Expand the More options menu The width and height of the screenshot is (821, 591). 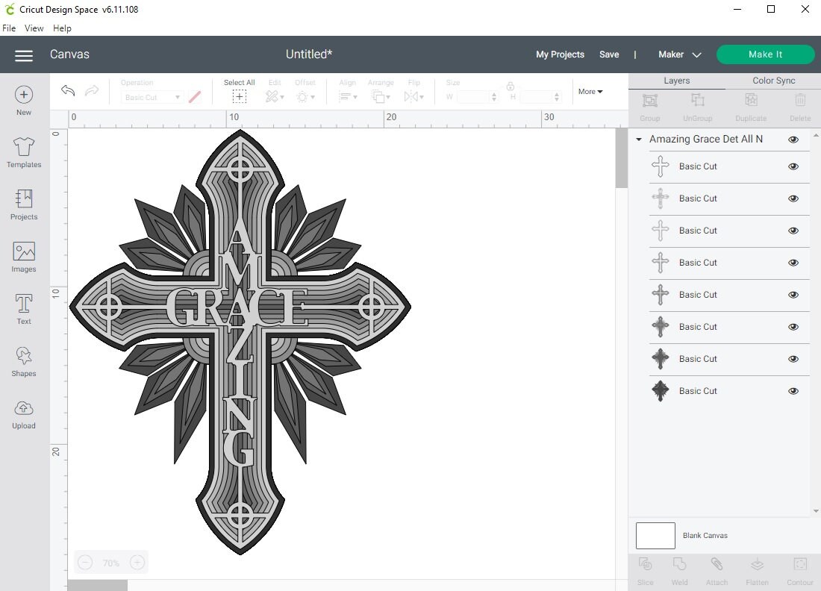(x=590, y=91)
